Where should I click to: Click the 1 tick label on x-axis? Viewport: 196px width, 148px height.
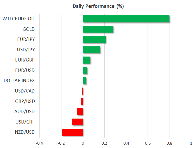191,143
